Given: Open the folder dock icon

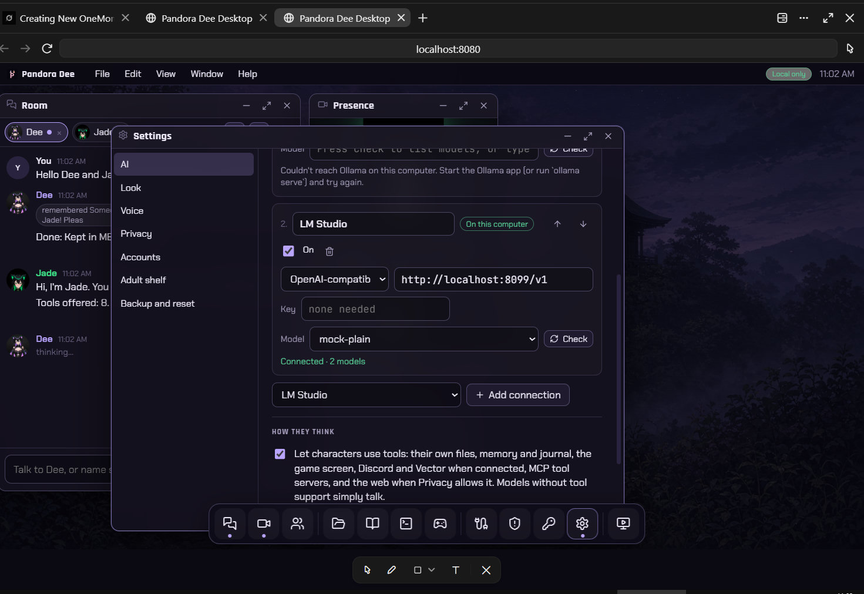Looking at the screenshot, I should pos(338,523).
